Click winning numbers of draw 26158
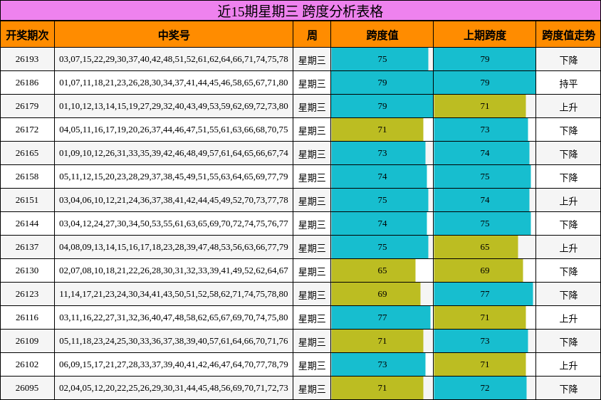The width and height of the screenshot is (601, 400). [174, 177]
